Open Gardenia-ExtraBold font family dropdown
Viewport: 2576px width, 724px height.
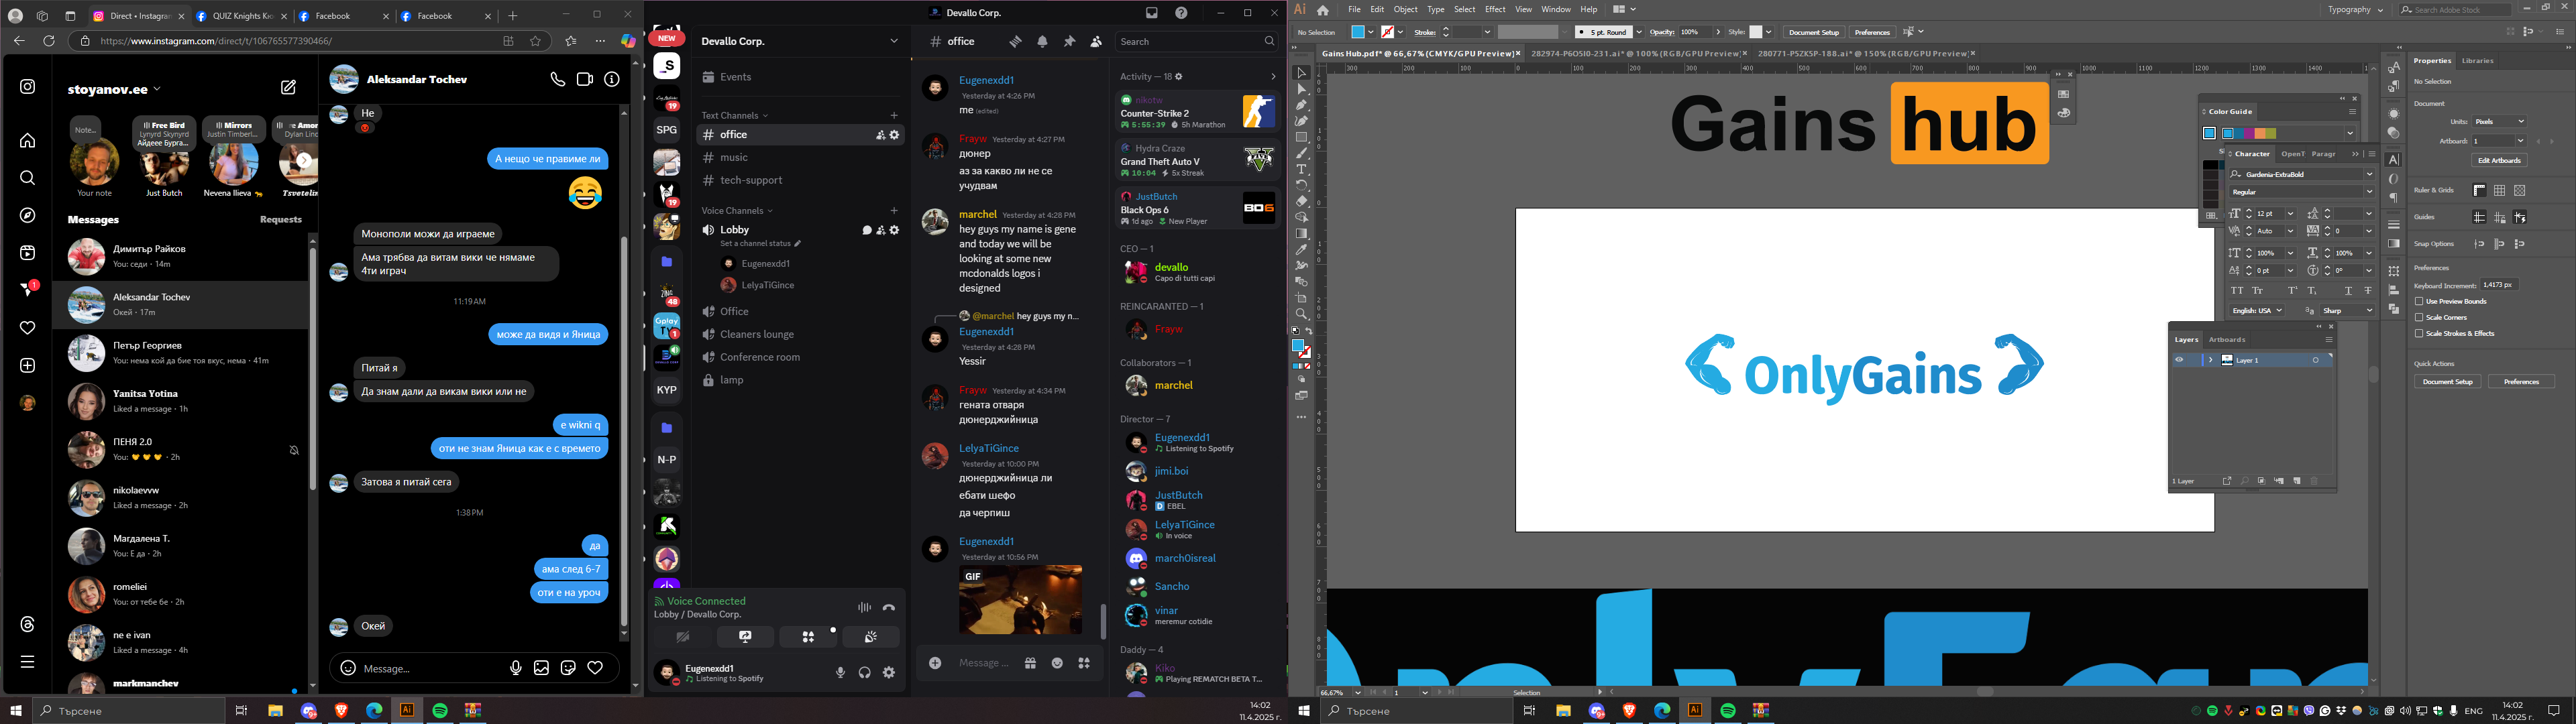(2368, 174)
